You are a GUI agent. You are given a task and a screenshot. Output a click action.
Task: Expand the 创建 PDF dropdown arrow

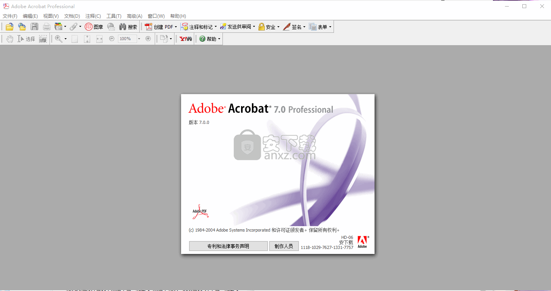pyautogui.click(x=176, y=27)
